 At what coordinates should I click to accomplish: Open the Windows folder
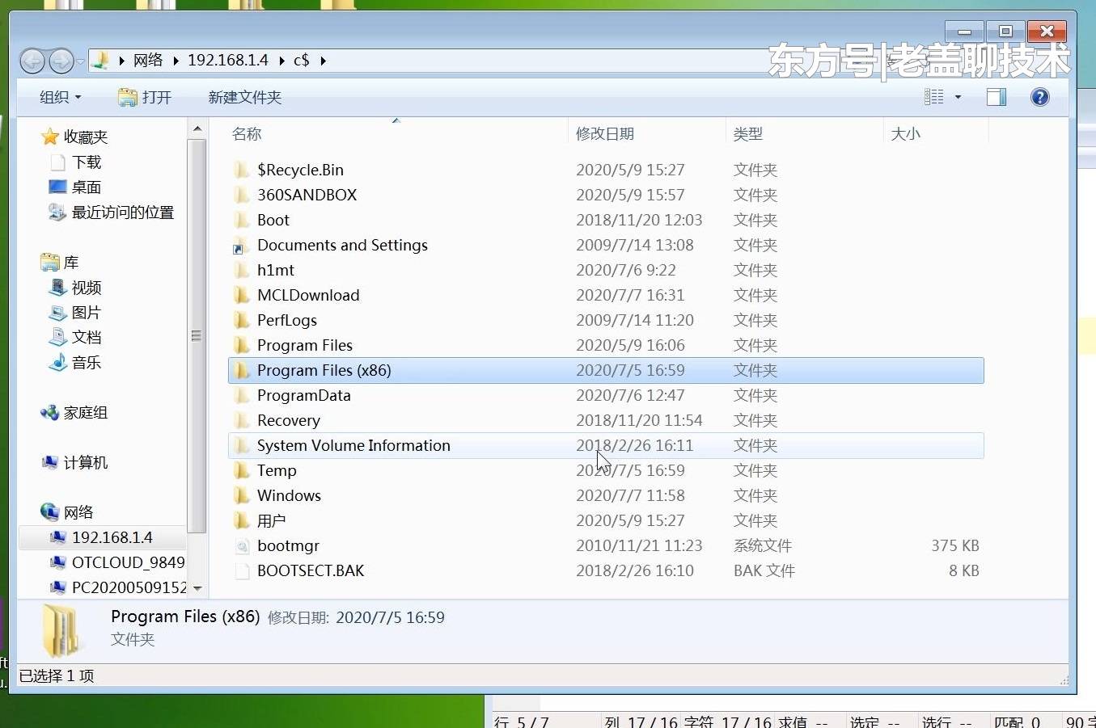pyautogui.click(x=289, y=495)
